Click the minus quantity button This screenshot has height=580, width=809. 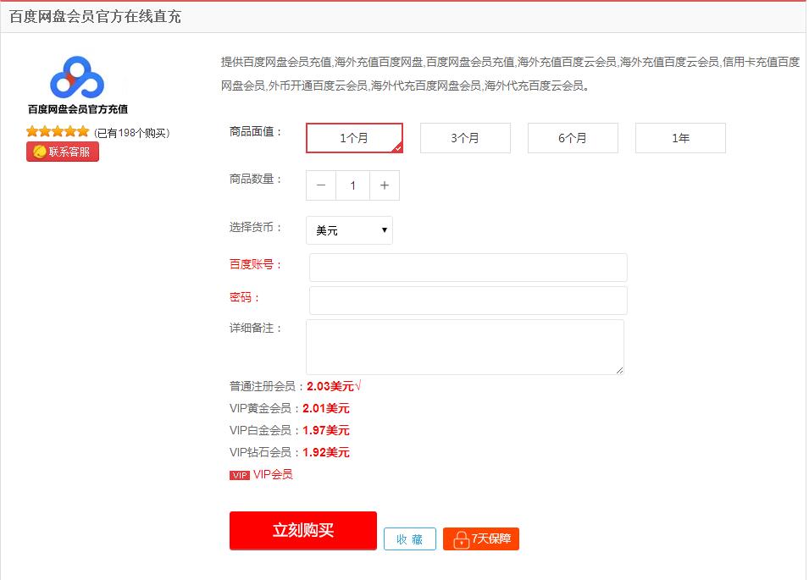tap(321, 185)
